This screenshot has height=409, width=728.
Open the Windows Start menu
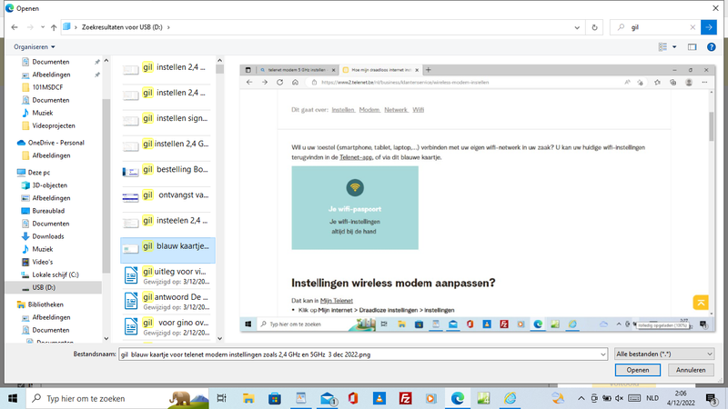13,398
